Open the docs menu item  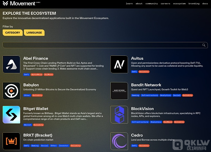[205, 4]
